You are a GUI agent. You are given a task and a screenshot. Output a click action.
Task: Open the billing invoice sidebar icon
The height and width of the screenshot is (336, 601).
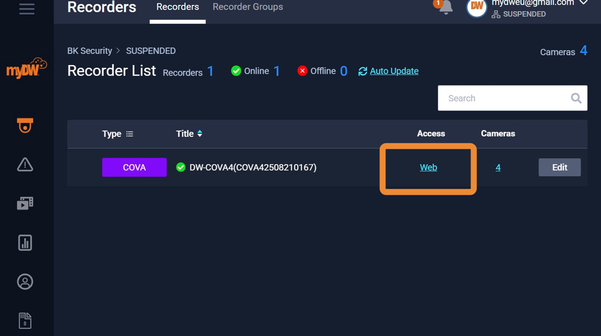pos(25,320)
